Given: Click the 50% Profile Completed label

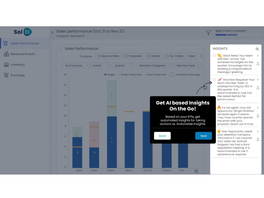Looking at the screenshot, I should click(x=230, y=31).
